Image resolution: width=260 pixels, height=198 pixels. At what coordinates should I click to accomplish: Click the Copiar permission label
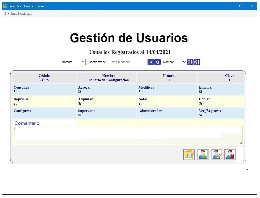coord(204,99)
